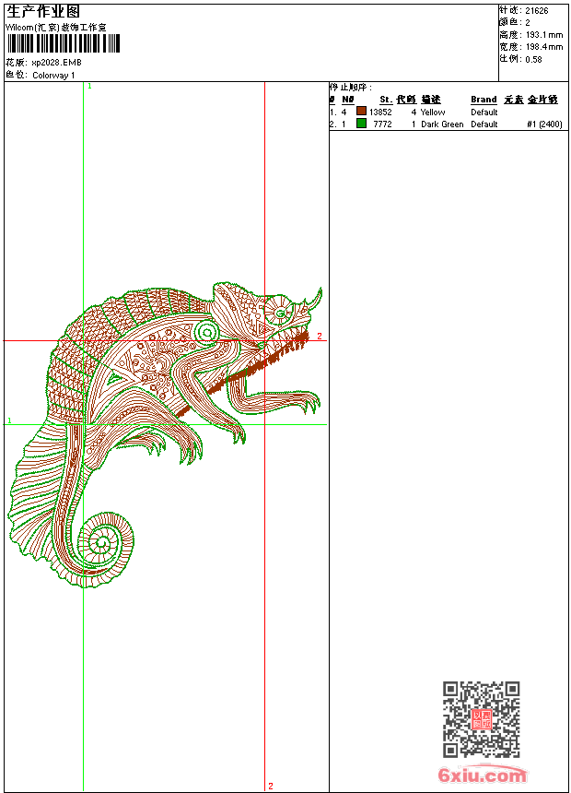571x793 pixels.
Task: Click the red seal inside the QR code
Action: coord(481,719)
